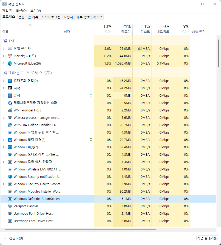Expand the 작업 관리자 process group
The height and width of the screenshot is (245, 221).
(x=4, y=49)
